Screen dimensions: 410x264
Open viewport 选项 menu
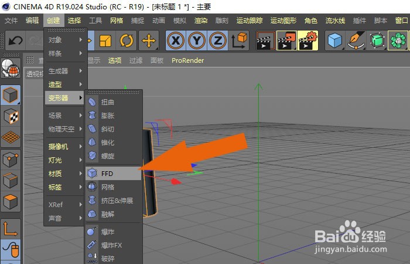(x=115, y=60)
